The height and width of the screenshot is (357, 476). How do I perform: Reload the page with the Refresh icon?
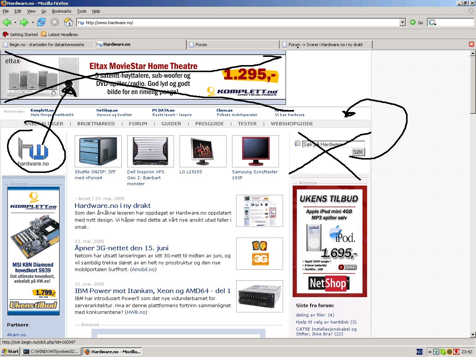coord(41,22)
